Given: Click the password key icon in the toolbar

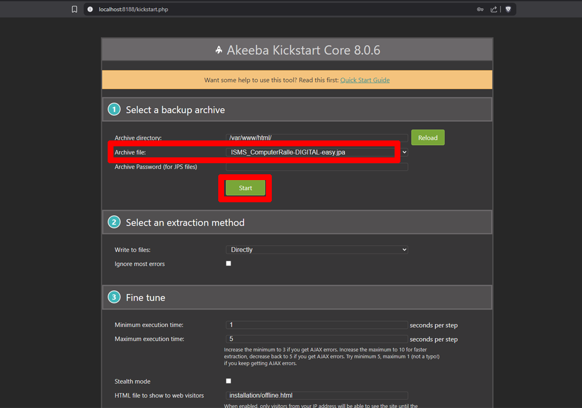Looking at the screenshot, I should (x=480, y=9).
